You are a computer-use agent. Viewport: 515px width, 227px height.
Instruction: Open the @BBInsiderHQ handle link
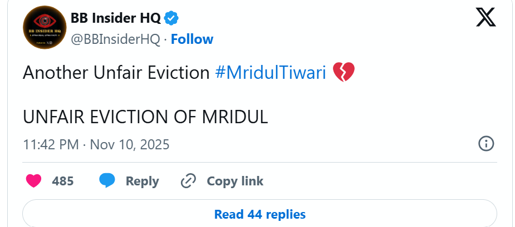115,39
